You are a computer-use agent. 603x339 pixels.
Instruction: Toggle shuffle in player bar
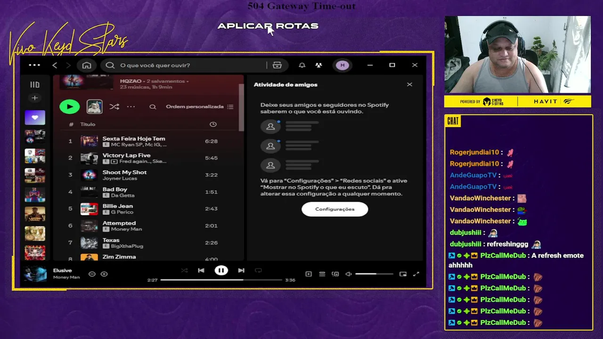pyautogui.click(x=184, y=270)
